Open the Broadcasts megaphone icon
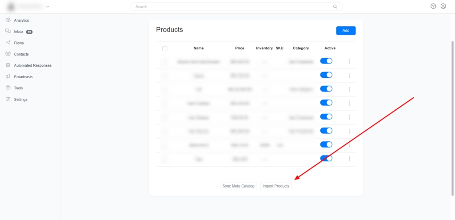The height and width of the screenshot is (220, 455). [8, 76]
